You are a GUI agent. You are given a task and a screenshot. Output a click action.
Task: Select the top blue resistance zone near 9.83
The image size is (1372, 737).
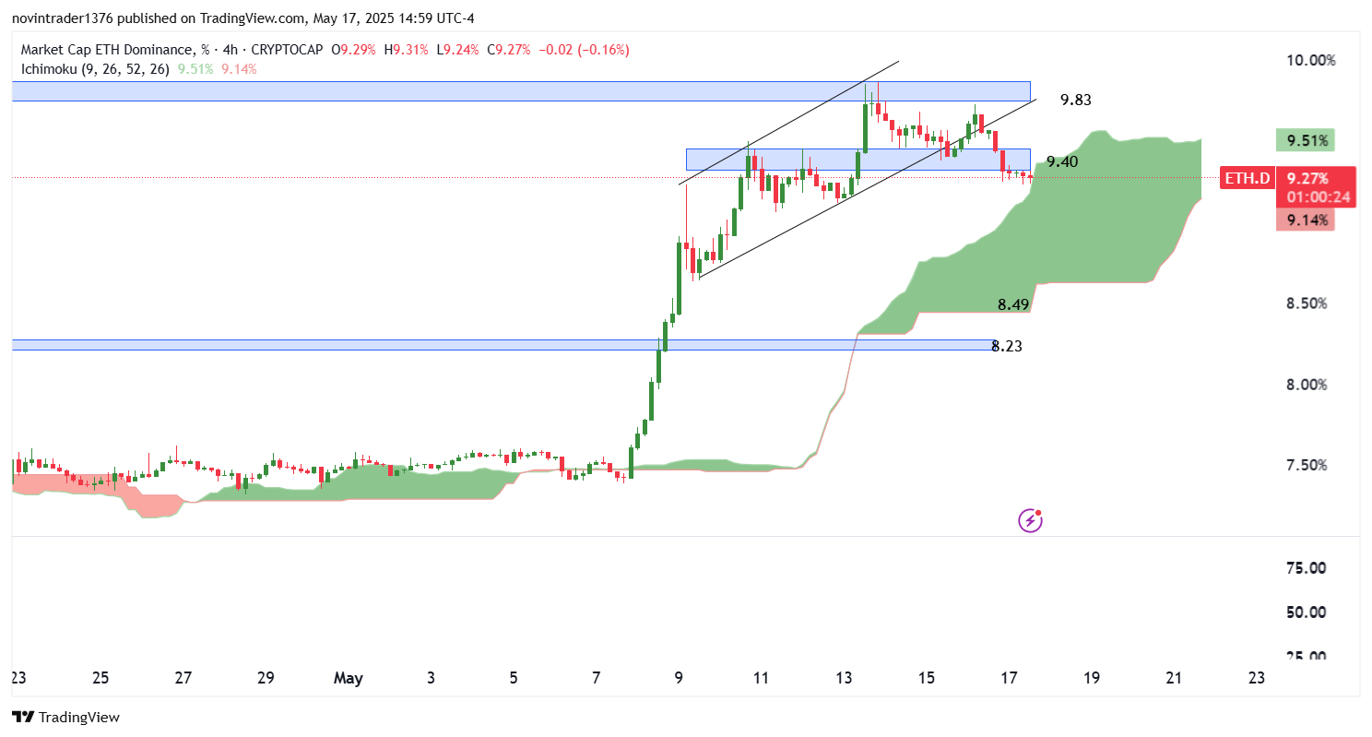click(x=521, y=90)
